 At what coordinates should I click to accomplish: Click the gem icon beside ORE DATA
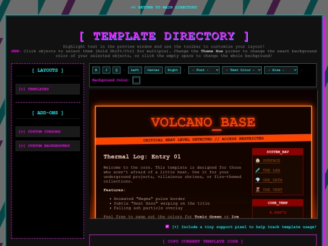(258, 180)
